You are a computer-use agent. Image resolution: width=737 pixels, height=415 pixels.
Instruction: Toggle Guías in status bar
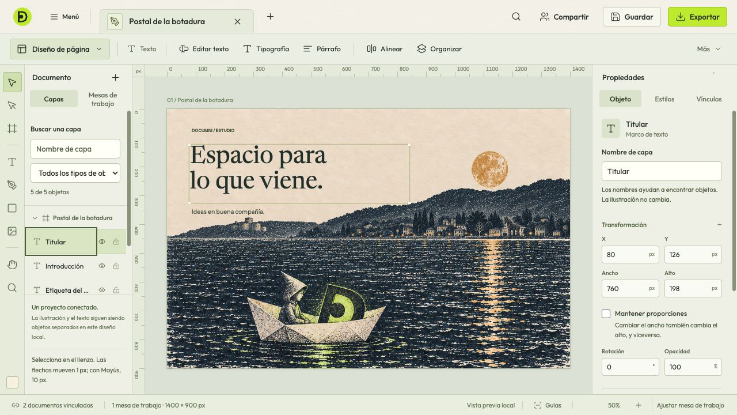(548, 405)
